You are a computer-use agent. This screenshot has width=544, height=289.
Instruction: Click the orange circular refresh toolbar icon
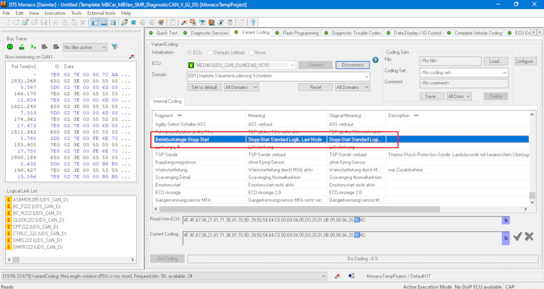161,23
